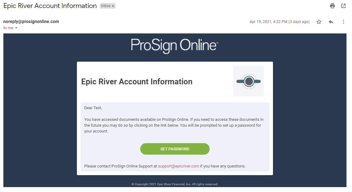
Task: Reply to the email with the arrow icon
Action: click(331, 22)
